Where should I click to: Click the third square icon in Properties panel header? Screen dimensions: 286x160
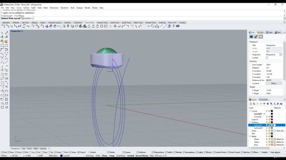(x=261, y=36)
